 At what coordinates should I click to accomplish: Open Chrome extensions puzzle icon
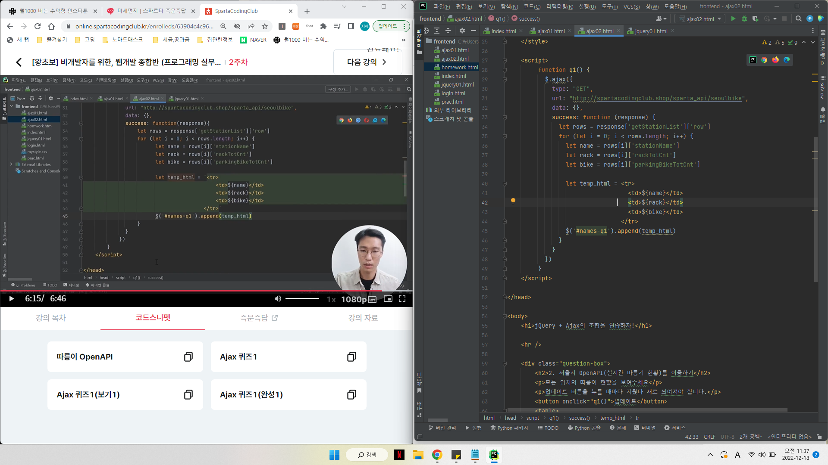pyautogui.click(x=323, y=26)
